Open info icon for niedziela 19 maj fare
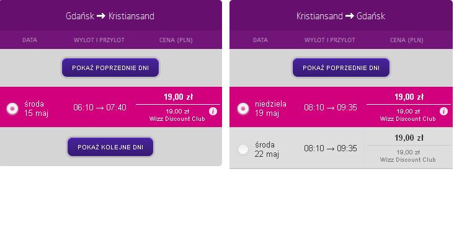Image resolution: width=454 pixels, height=238 pixels. click(443, 112)
